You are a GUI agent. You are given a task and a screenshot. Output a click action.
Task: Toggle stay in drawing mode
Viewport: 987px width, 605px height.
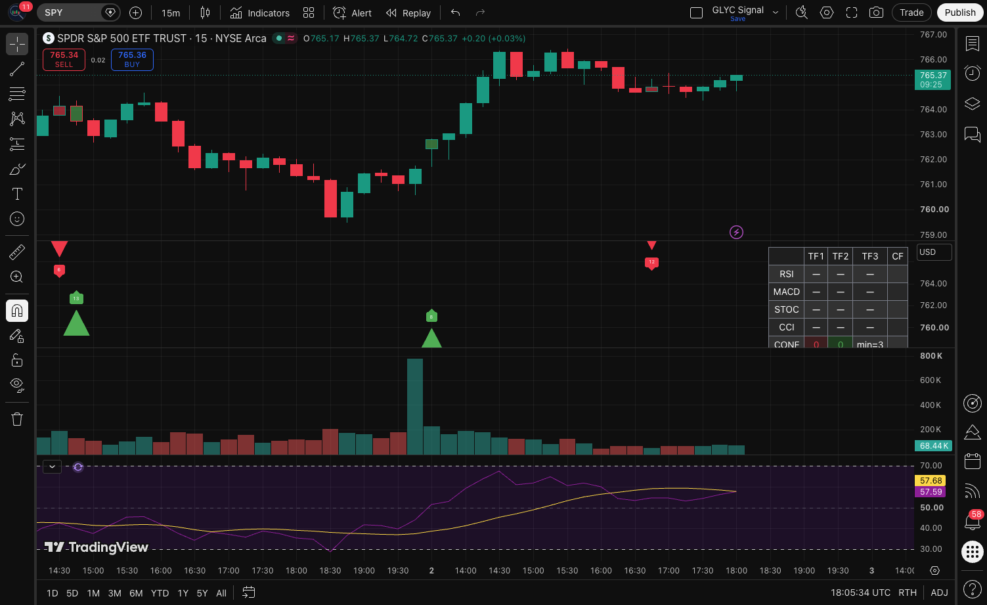click(17, 336)
